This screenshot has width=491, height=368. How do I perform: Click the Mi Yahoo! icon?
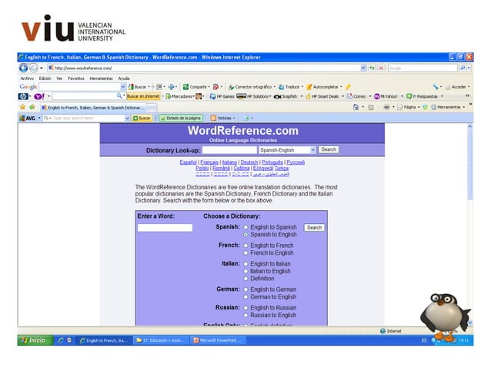tap(376, 96)
